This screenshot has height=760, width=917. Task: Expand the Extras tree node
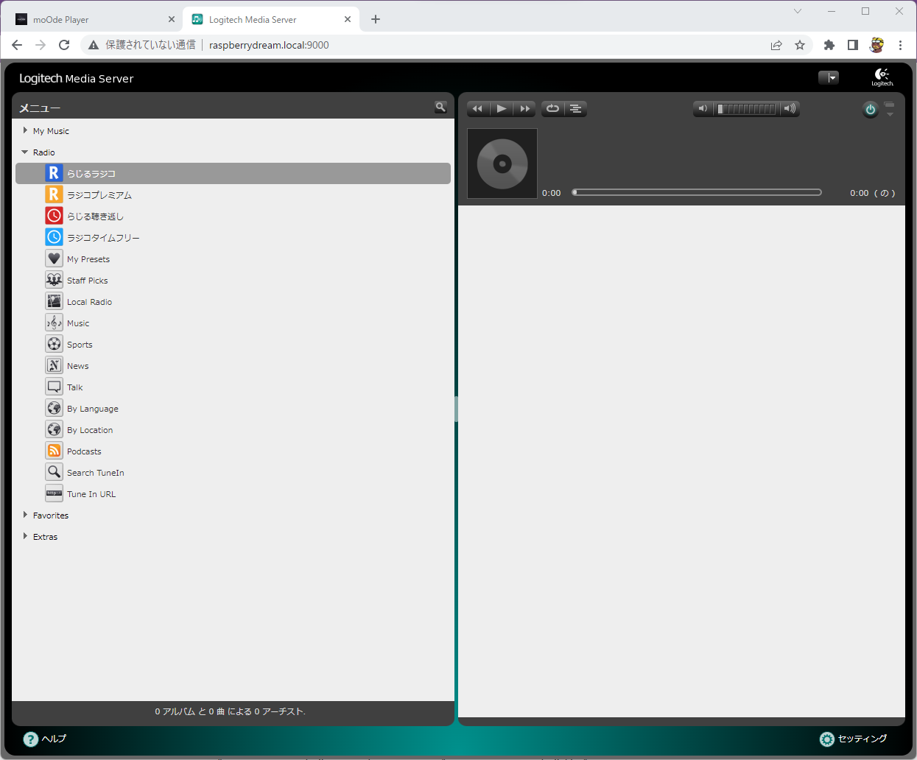pos(25,536)
